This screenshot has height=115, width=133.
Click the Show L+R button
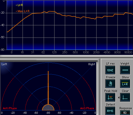[125, 84]
